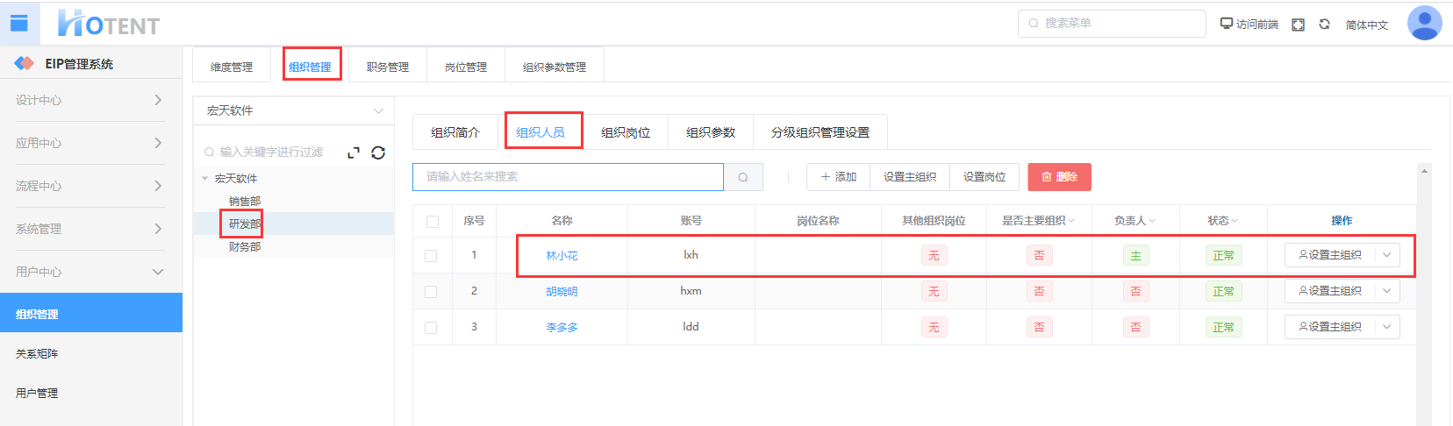The width and height of the screenshot is (1453, 426).
Task: Focus the 搜索菜单 search box
Action: click(1112, 24)
